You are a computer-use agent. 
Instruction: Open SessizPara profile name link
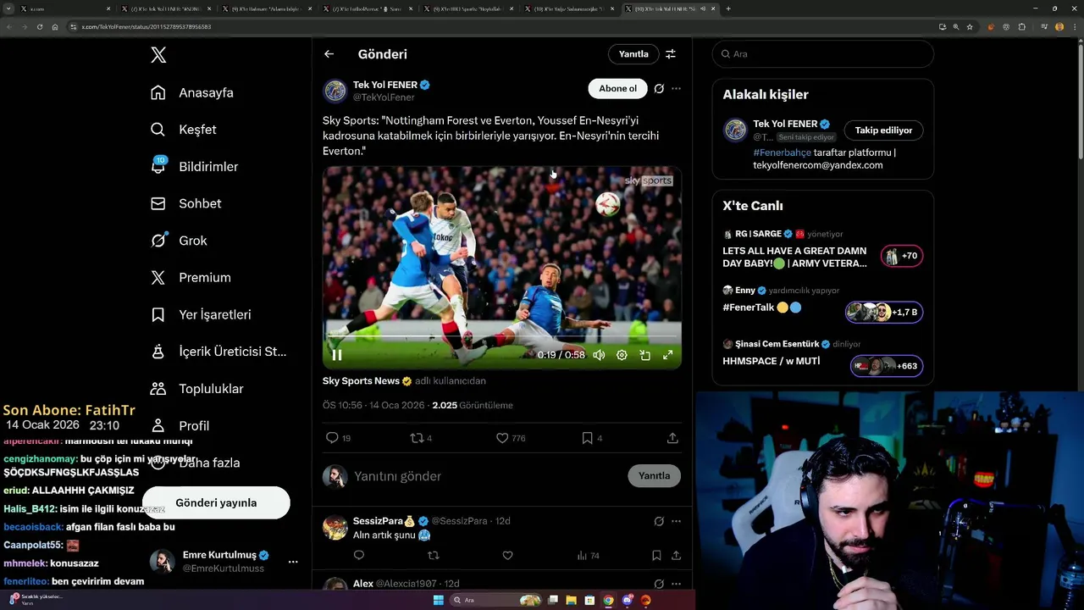click(384, 521)
